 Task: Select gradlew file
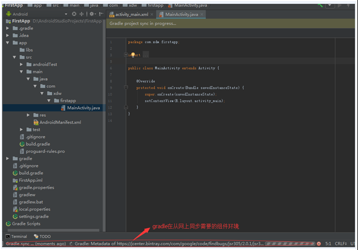tap(24, 195)
